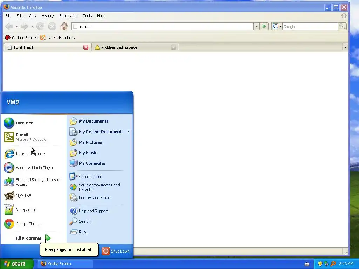
Task: Open Internet globe icon in Start menu
Action: click(x=9, y=123)
